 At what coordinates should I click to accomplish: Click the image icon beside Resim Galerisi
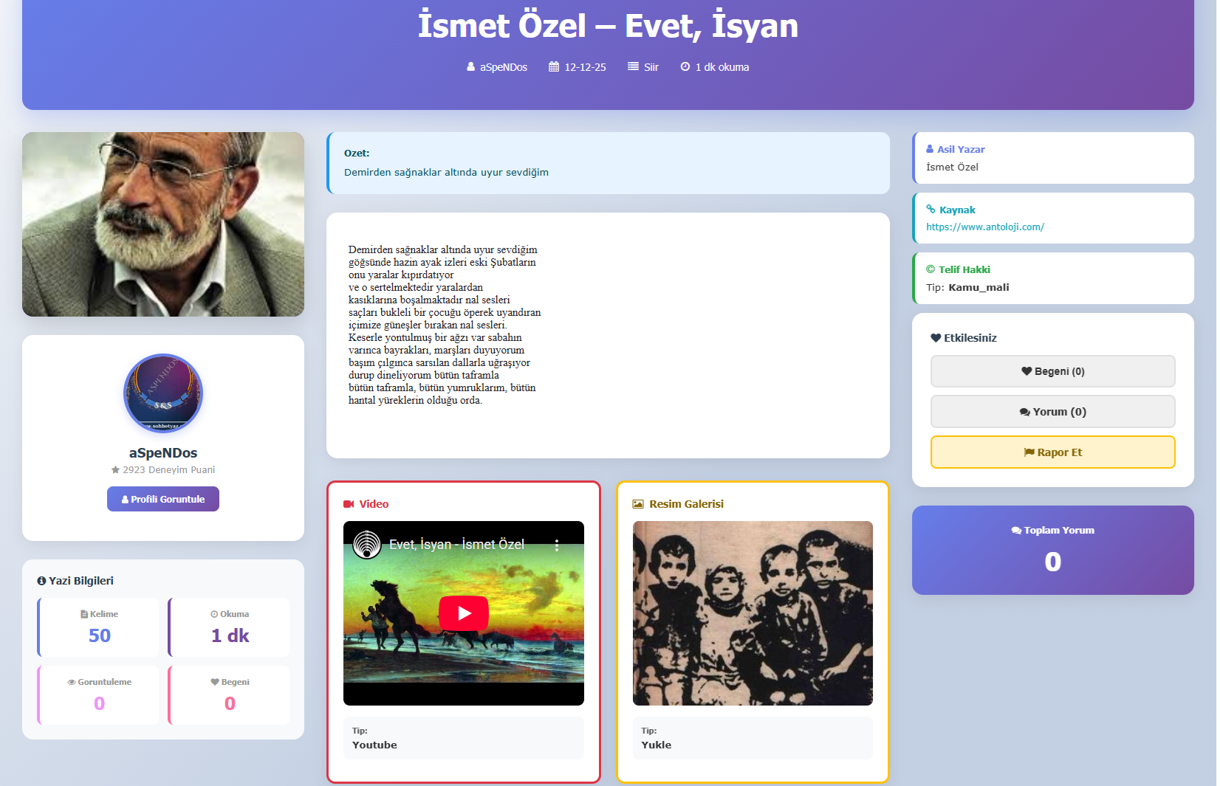(x=637, y=503)
